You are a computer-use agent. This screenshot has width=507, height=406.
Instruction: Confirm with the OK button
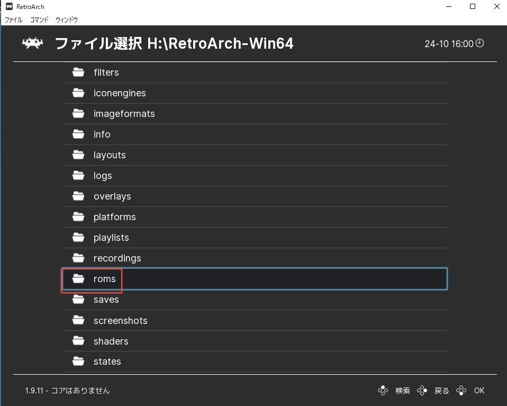click(479, 391)
